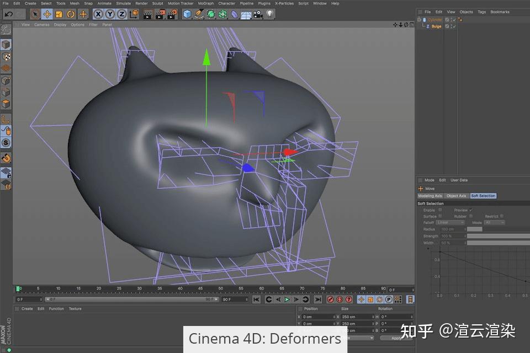Go to end of timeline
This screenshot has width=530, height=353.
(x=318, y=299)
